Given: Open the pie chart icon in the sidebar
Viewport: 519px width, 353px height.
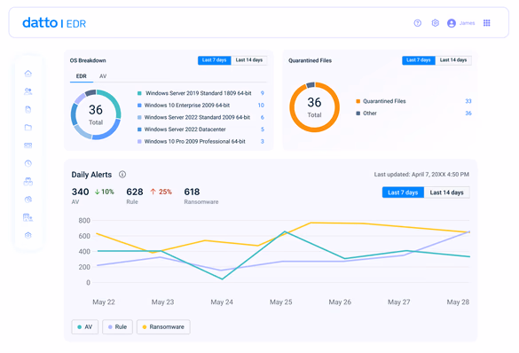Looking at the screenshot, I should click(x=28, y=200).
